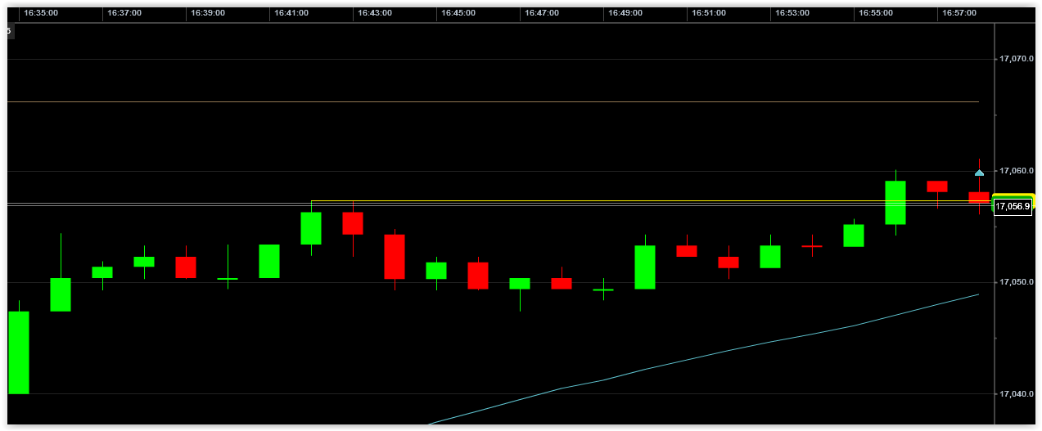
Task: Click the 17,070.0 price axis label
Action: [1016, 59]
